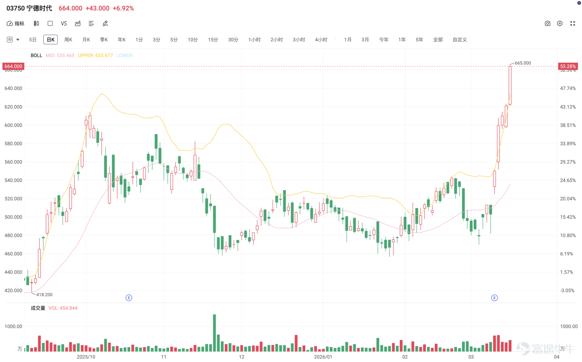The image size is (582, 362).
Task: Click the 2026/01 date axis label
Action: 323,357
